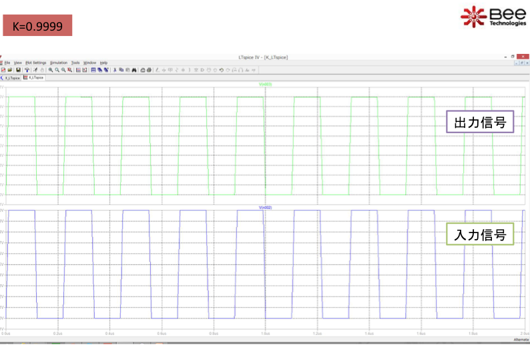
Task: Click the blue V(n002) trace label
Action: point(265,208)
